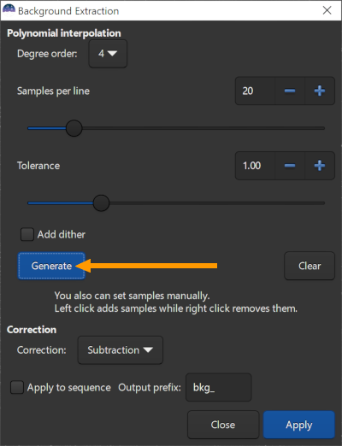Click the Subtraction dropdown arrow
The width and height of the screenshot is (342, 446).
(148, 349)
